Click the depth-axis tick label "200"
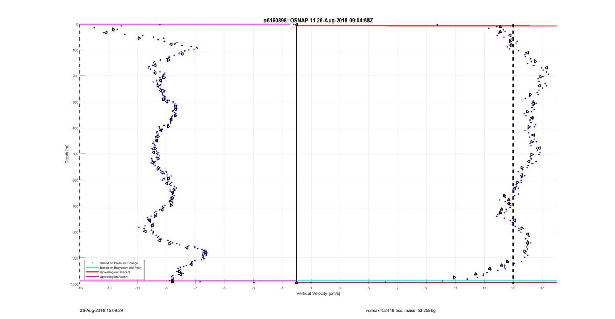 point(75,76)
